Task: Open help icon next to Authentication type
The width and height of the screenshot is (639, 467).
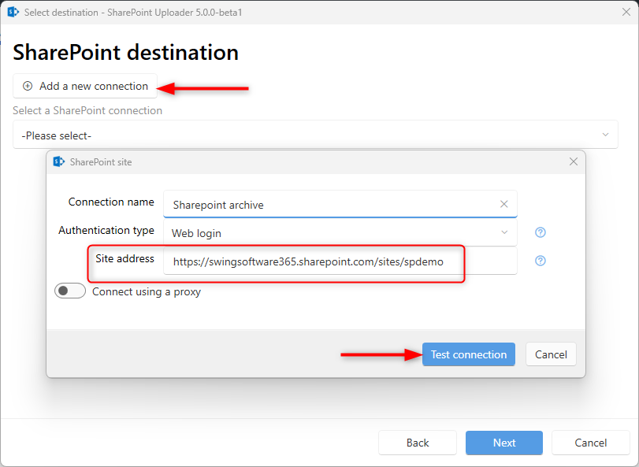Action: click(x=541, y=232)
